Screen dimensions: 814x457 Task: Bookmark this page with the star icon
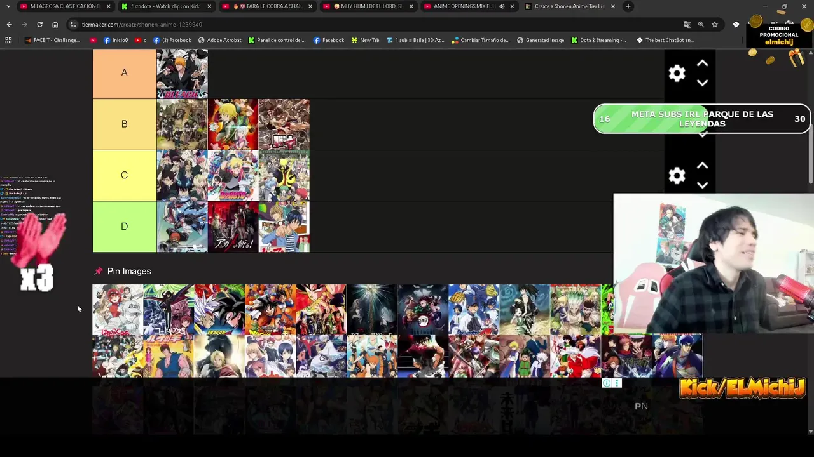[715, 24]
